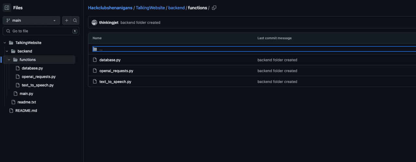The image size is (416, 162).
Task: Open the main branch dropdown
Action: 31,20
